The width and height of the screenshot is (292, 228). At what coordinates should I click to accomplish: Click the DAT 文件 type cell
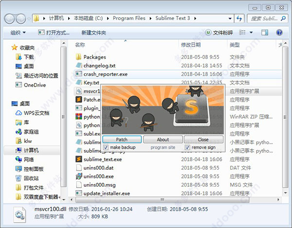[x=240, y=168]
